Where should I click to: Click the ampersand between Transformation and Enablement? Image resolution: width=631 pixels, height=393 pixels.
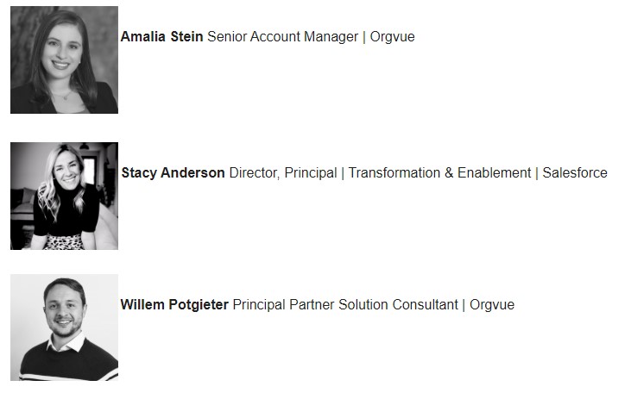[449, 172]
